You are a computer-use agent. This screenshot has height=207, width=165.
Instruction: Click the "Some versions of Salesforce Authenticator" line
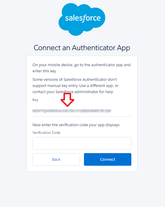tap(75, 79)
